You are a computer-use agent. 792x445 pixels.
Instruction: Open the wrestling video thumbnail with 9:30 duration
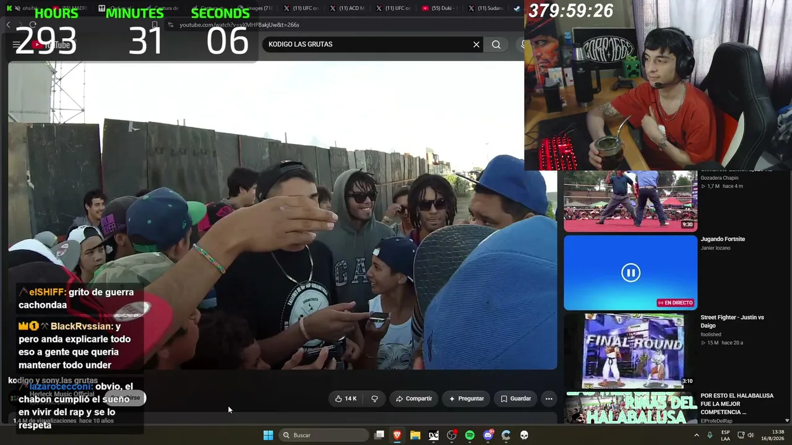tap(631, 201)
